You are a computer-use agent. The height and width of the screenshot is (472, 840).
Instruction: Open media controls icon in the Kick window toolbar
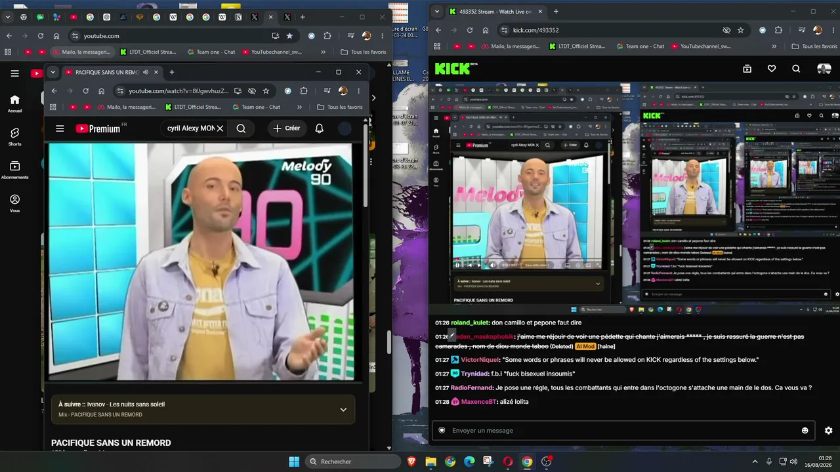pyautogui.click(x=802, y=30)
